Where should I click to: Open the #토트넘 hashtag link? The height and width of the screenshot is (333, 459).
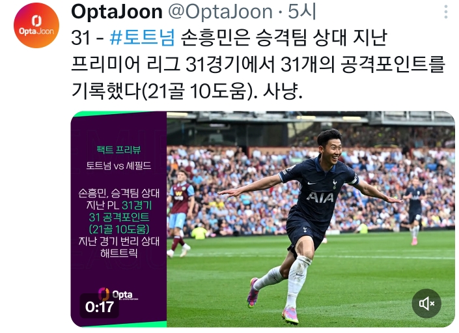[x=143, y=38]
